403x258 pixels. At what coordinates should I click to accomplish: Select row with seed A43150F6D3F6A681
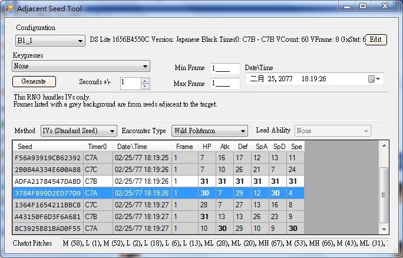(x=158, y=217)
